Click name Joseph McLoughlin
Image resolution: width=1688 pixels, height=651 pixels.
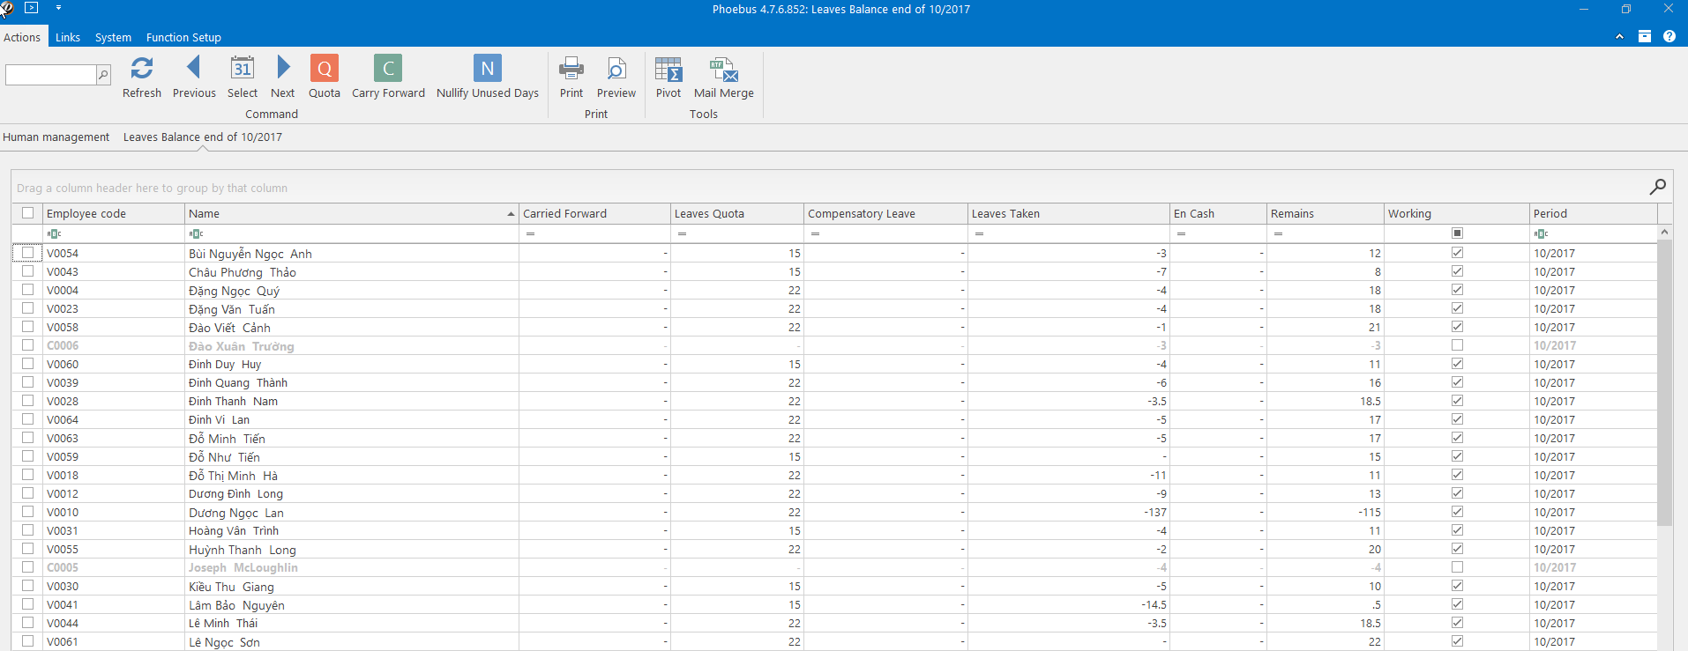(x=243, y=568)
